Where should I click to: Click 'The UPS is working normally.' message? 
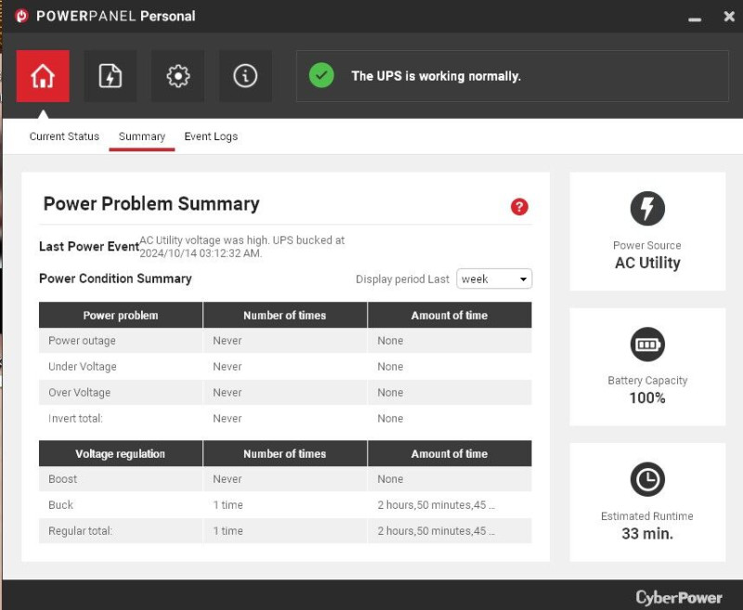[436, 76]
